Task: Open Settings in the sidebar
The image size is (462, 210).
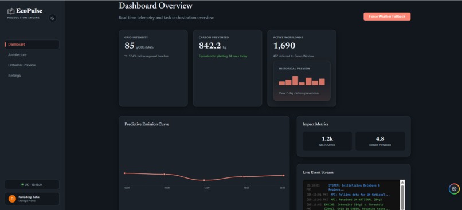Action: point(14,76)
